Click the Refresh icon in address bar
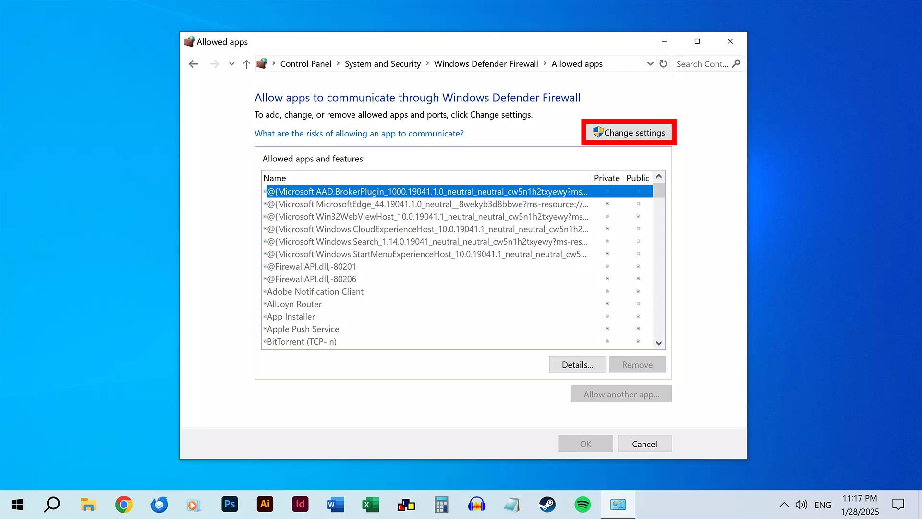 [663, 64]
